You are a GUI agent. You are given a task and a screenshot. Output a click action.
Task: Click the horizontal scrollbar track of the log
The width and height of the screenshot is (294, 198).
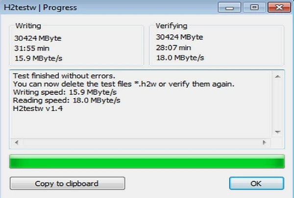click(141, 143)
